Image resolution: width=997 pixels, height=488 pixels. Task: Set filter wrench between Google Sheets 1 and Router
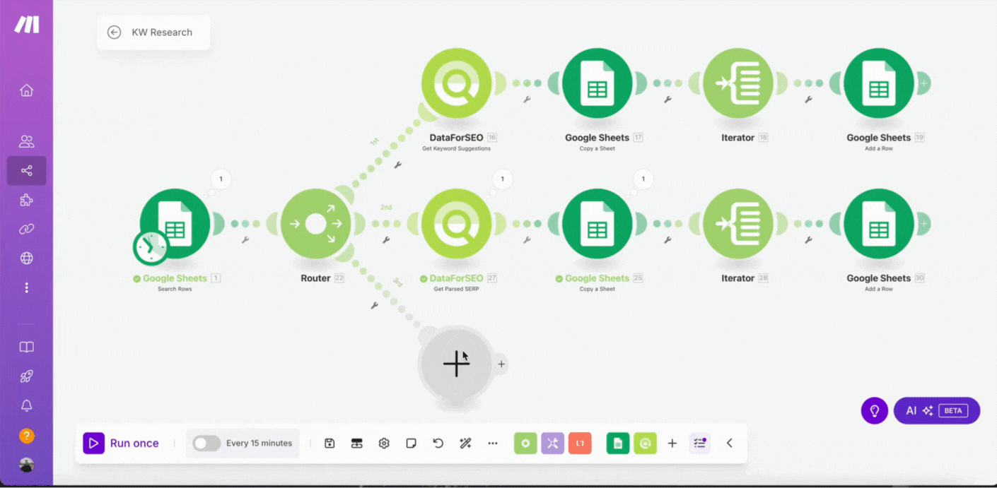pyautogui.click(x=245, y=240)
